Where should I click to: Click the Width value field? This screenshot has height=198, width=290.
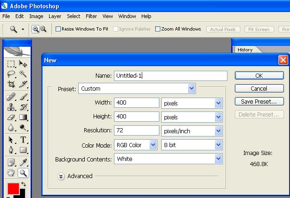137,103
